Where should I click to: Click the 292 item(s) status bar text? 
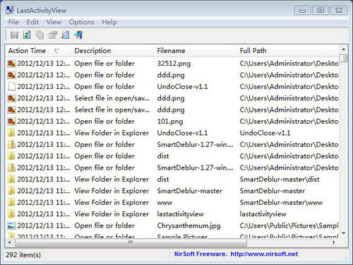[x=23, y=254]
